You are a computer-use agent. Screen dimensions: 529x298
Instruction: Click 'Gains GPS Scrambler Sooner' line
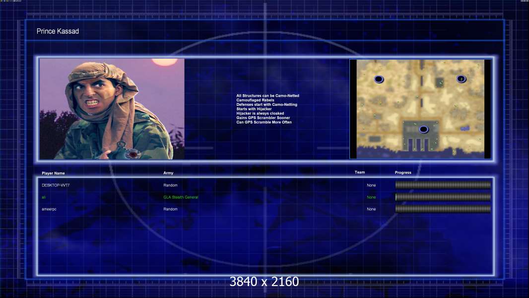tap(263, 118)
